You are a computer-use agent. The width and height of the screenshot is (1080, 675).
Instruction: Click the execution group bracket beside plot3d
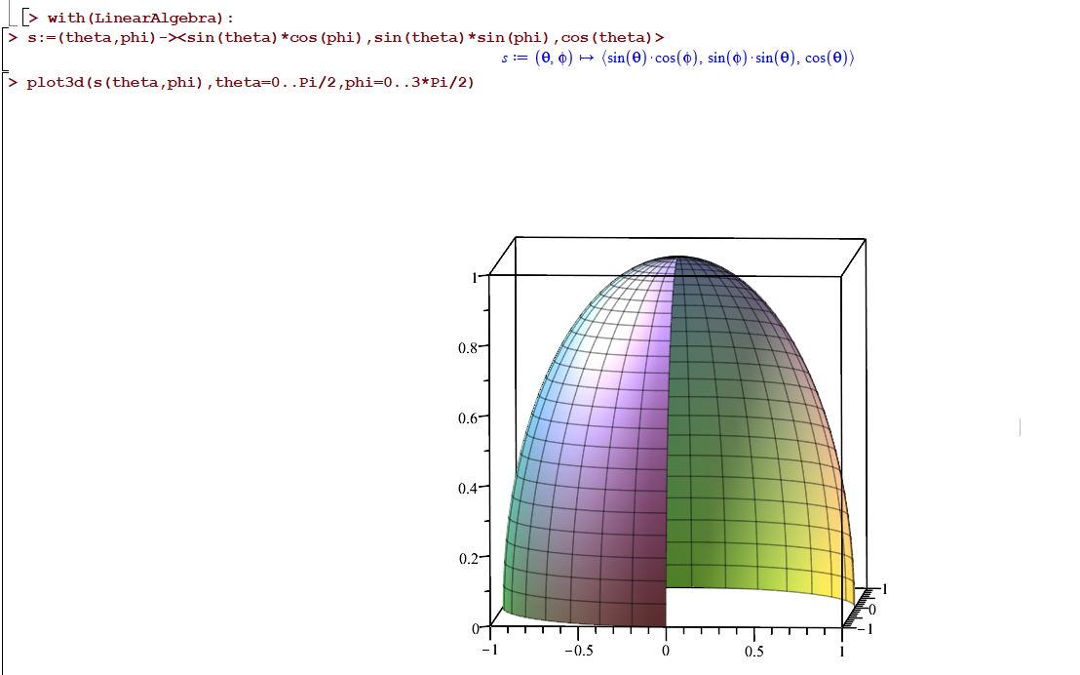(4, 373)
